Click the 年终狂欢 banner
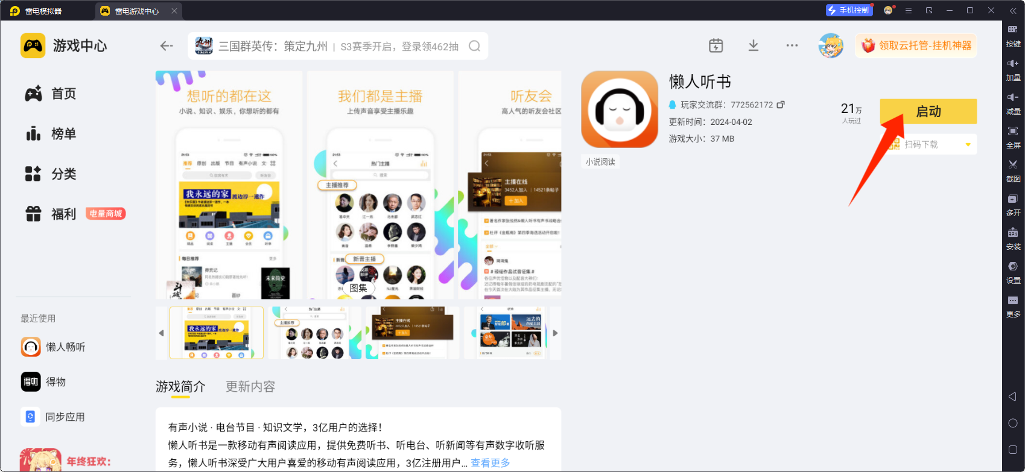This screenshot has height=472, width=1025. click(x=65, y=460)
